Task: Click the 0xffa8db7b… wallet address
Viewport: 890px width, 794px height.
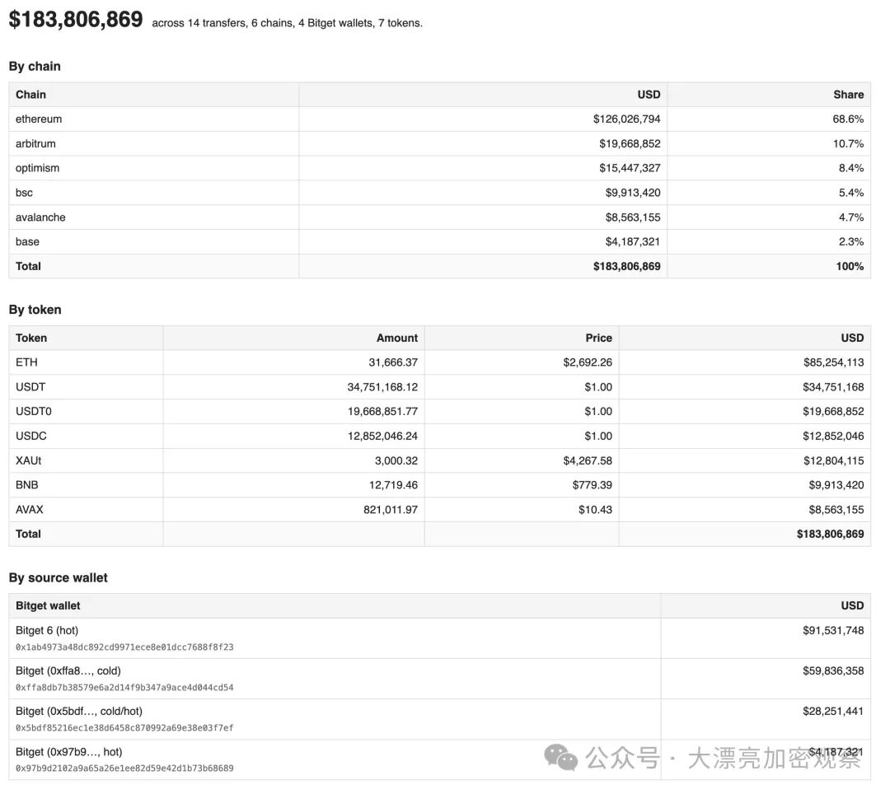Action: 124,688
